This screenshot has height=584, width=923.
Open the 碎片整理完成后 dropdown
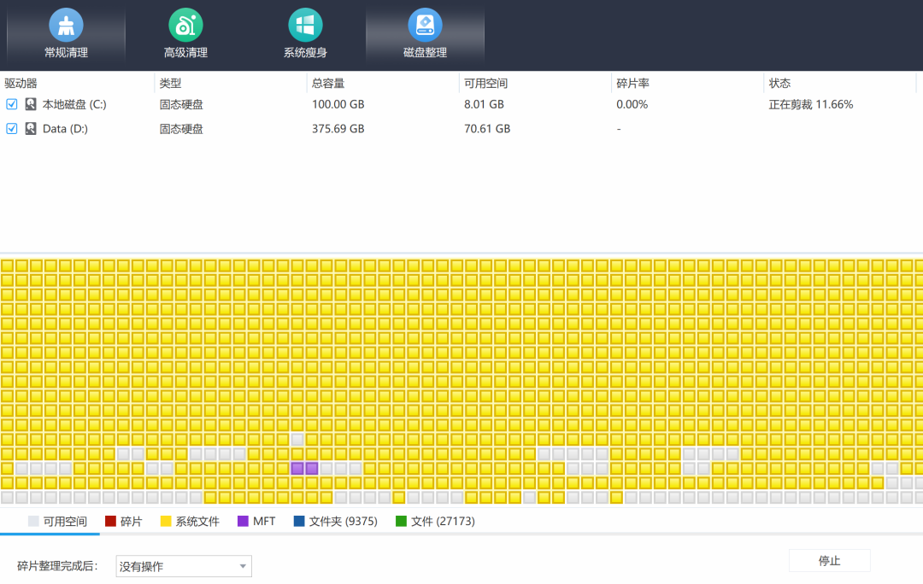coord(183,566)
